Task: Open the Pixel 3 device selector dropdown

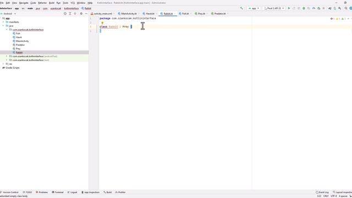Action: [x=274, y=8]
